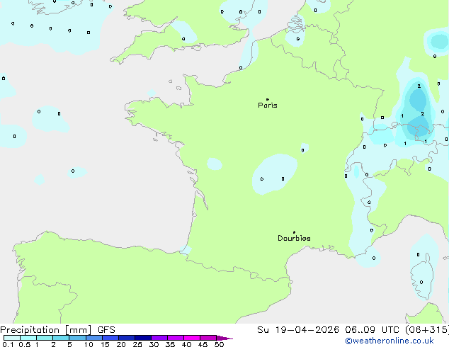Pick the magenta 45-50 legend swatch
This screenshot has width=449, height=347.
point(208,339)
